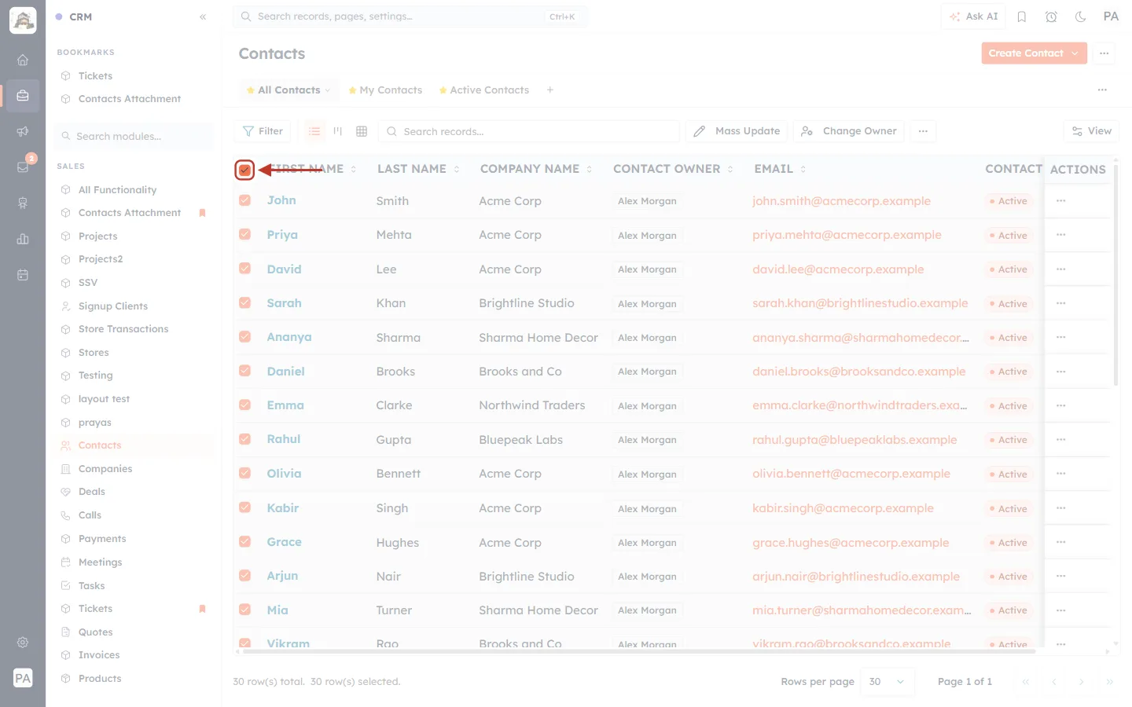The image size is (1132, 707).
Task: Switch to My Contacts tab
Action: pos(385,90)
